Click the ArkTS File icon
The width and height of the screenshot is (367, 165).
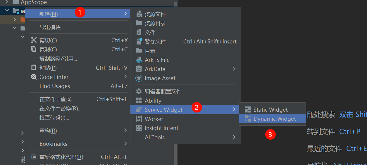click(x=139, y=60)
